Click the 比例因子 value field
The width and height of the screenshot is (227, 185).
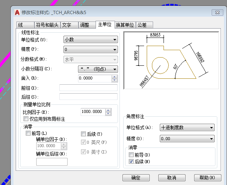click(93, 112)
